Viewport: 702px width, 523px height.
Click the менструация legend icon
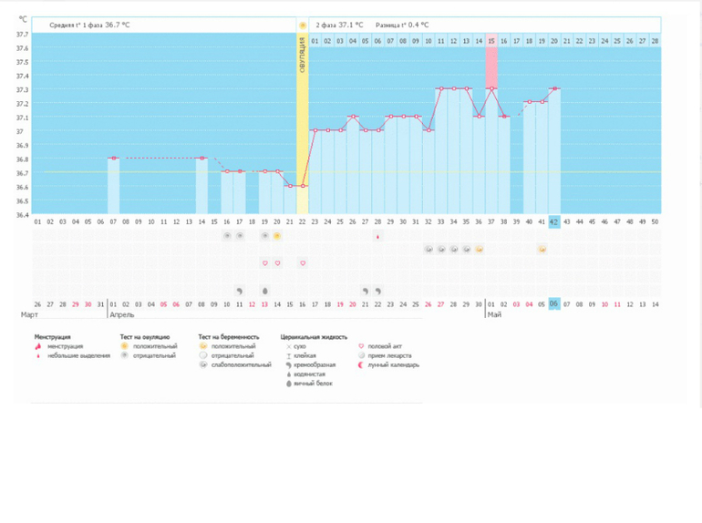[38, 346]
